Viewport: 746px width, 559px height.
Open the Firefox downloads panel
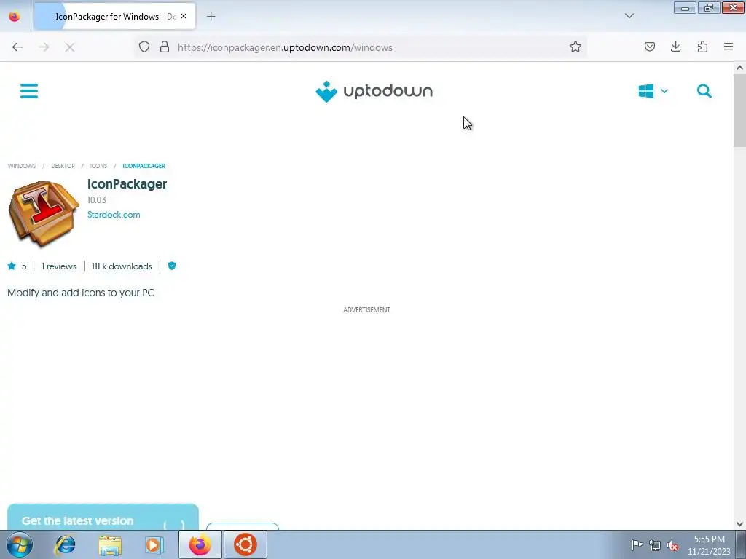click(675, 47)
